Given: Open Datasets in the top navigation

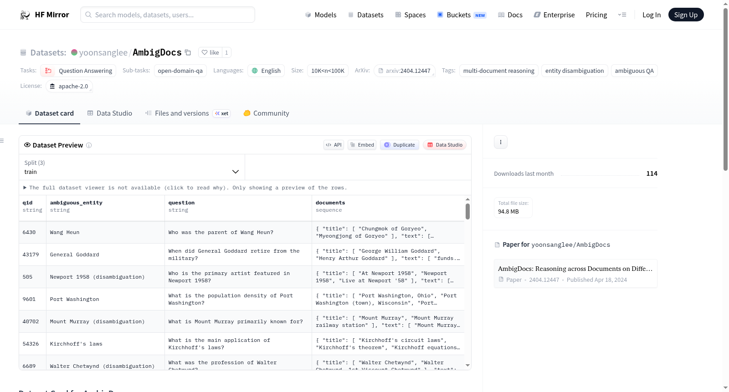Looking at the screenshot, I should 365,15.
